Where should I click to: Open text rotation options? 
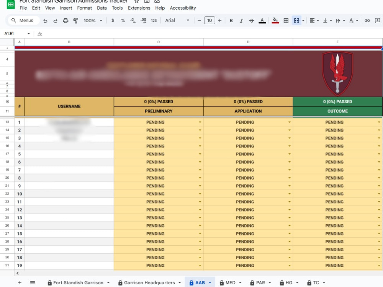354,21
